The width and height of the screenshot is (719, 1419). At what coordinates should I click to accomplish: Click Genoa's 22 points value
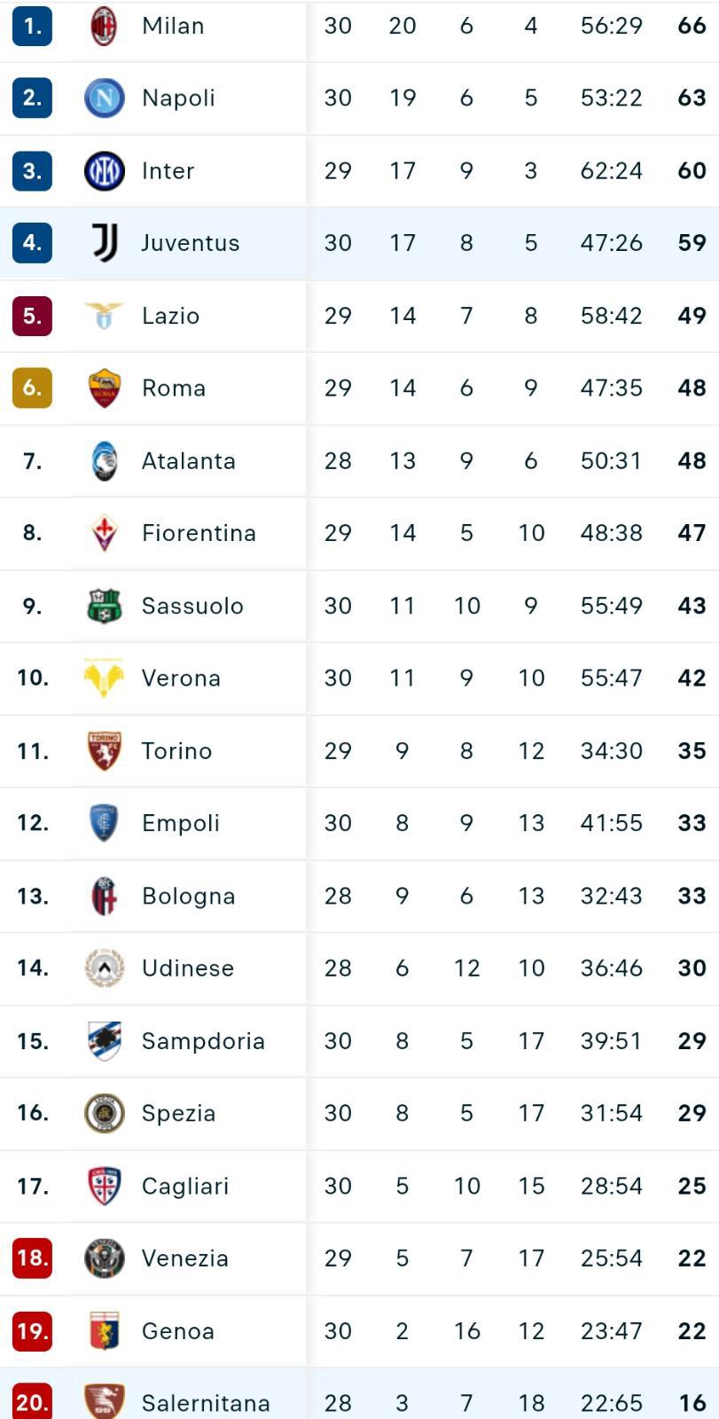(x=692, y=1330)
